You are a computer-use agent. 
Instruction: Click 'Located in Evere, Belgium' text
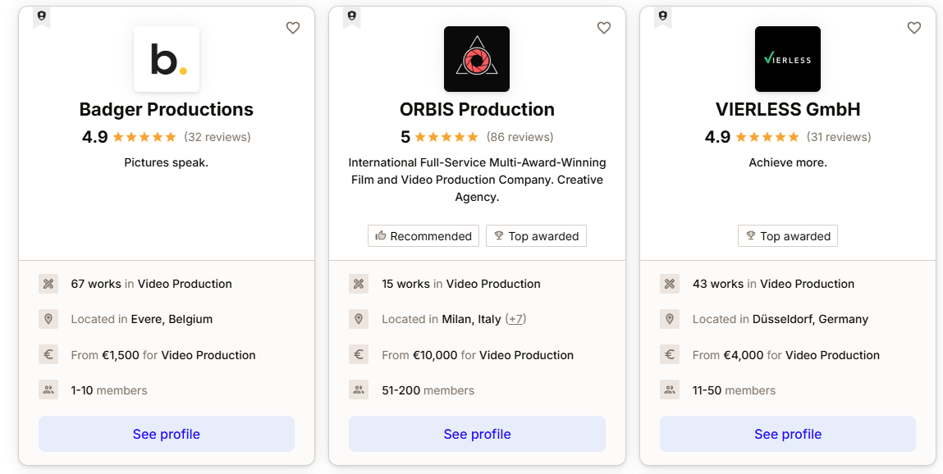coord(142,319)
